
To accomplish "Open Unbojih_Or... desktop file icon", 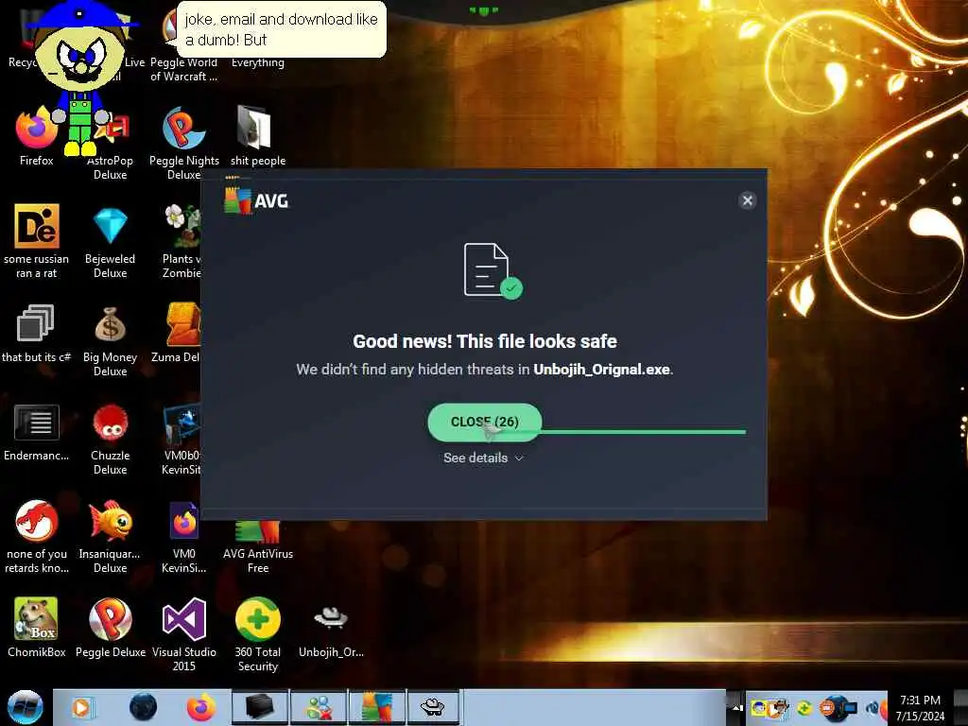I will click(331, 630).
